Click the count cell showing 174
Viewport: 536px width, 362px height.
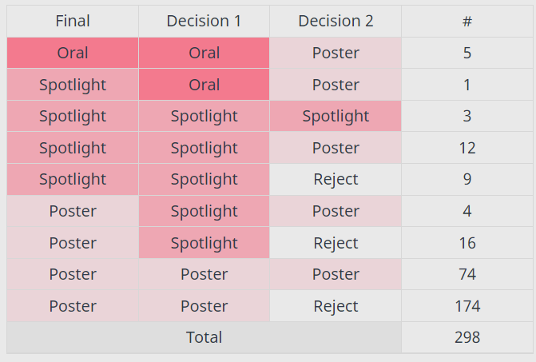pyautogui.click(x=467, y=306)
